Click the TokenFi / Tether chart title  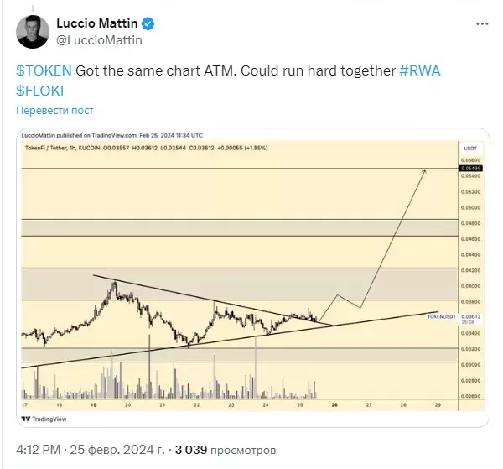click(46, 148)
